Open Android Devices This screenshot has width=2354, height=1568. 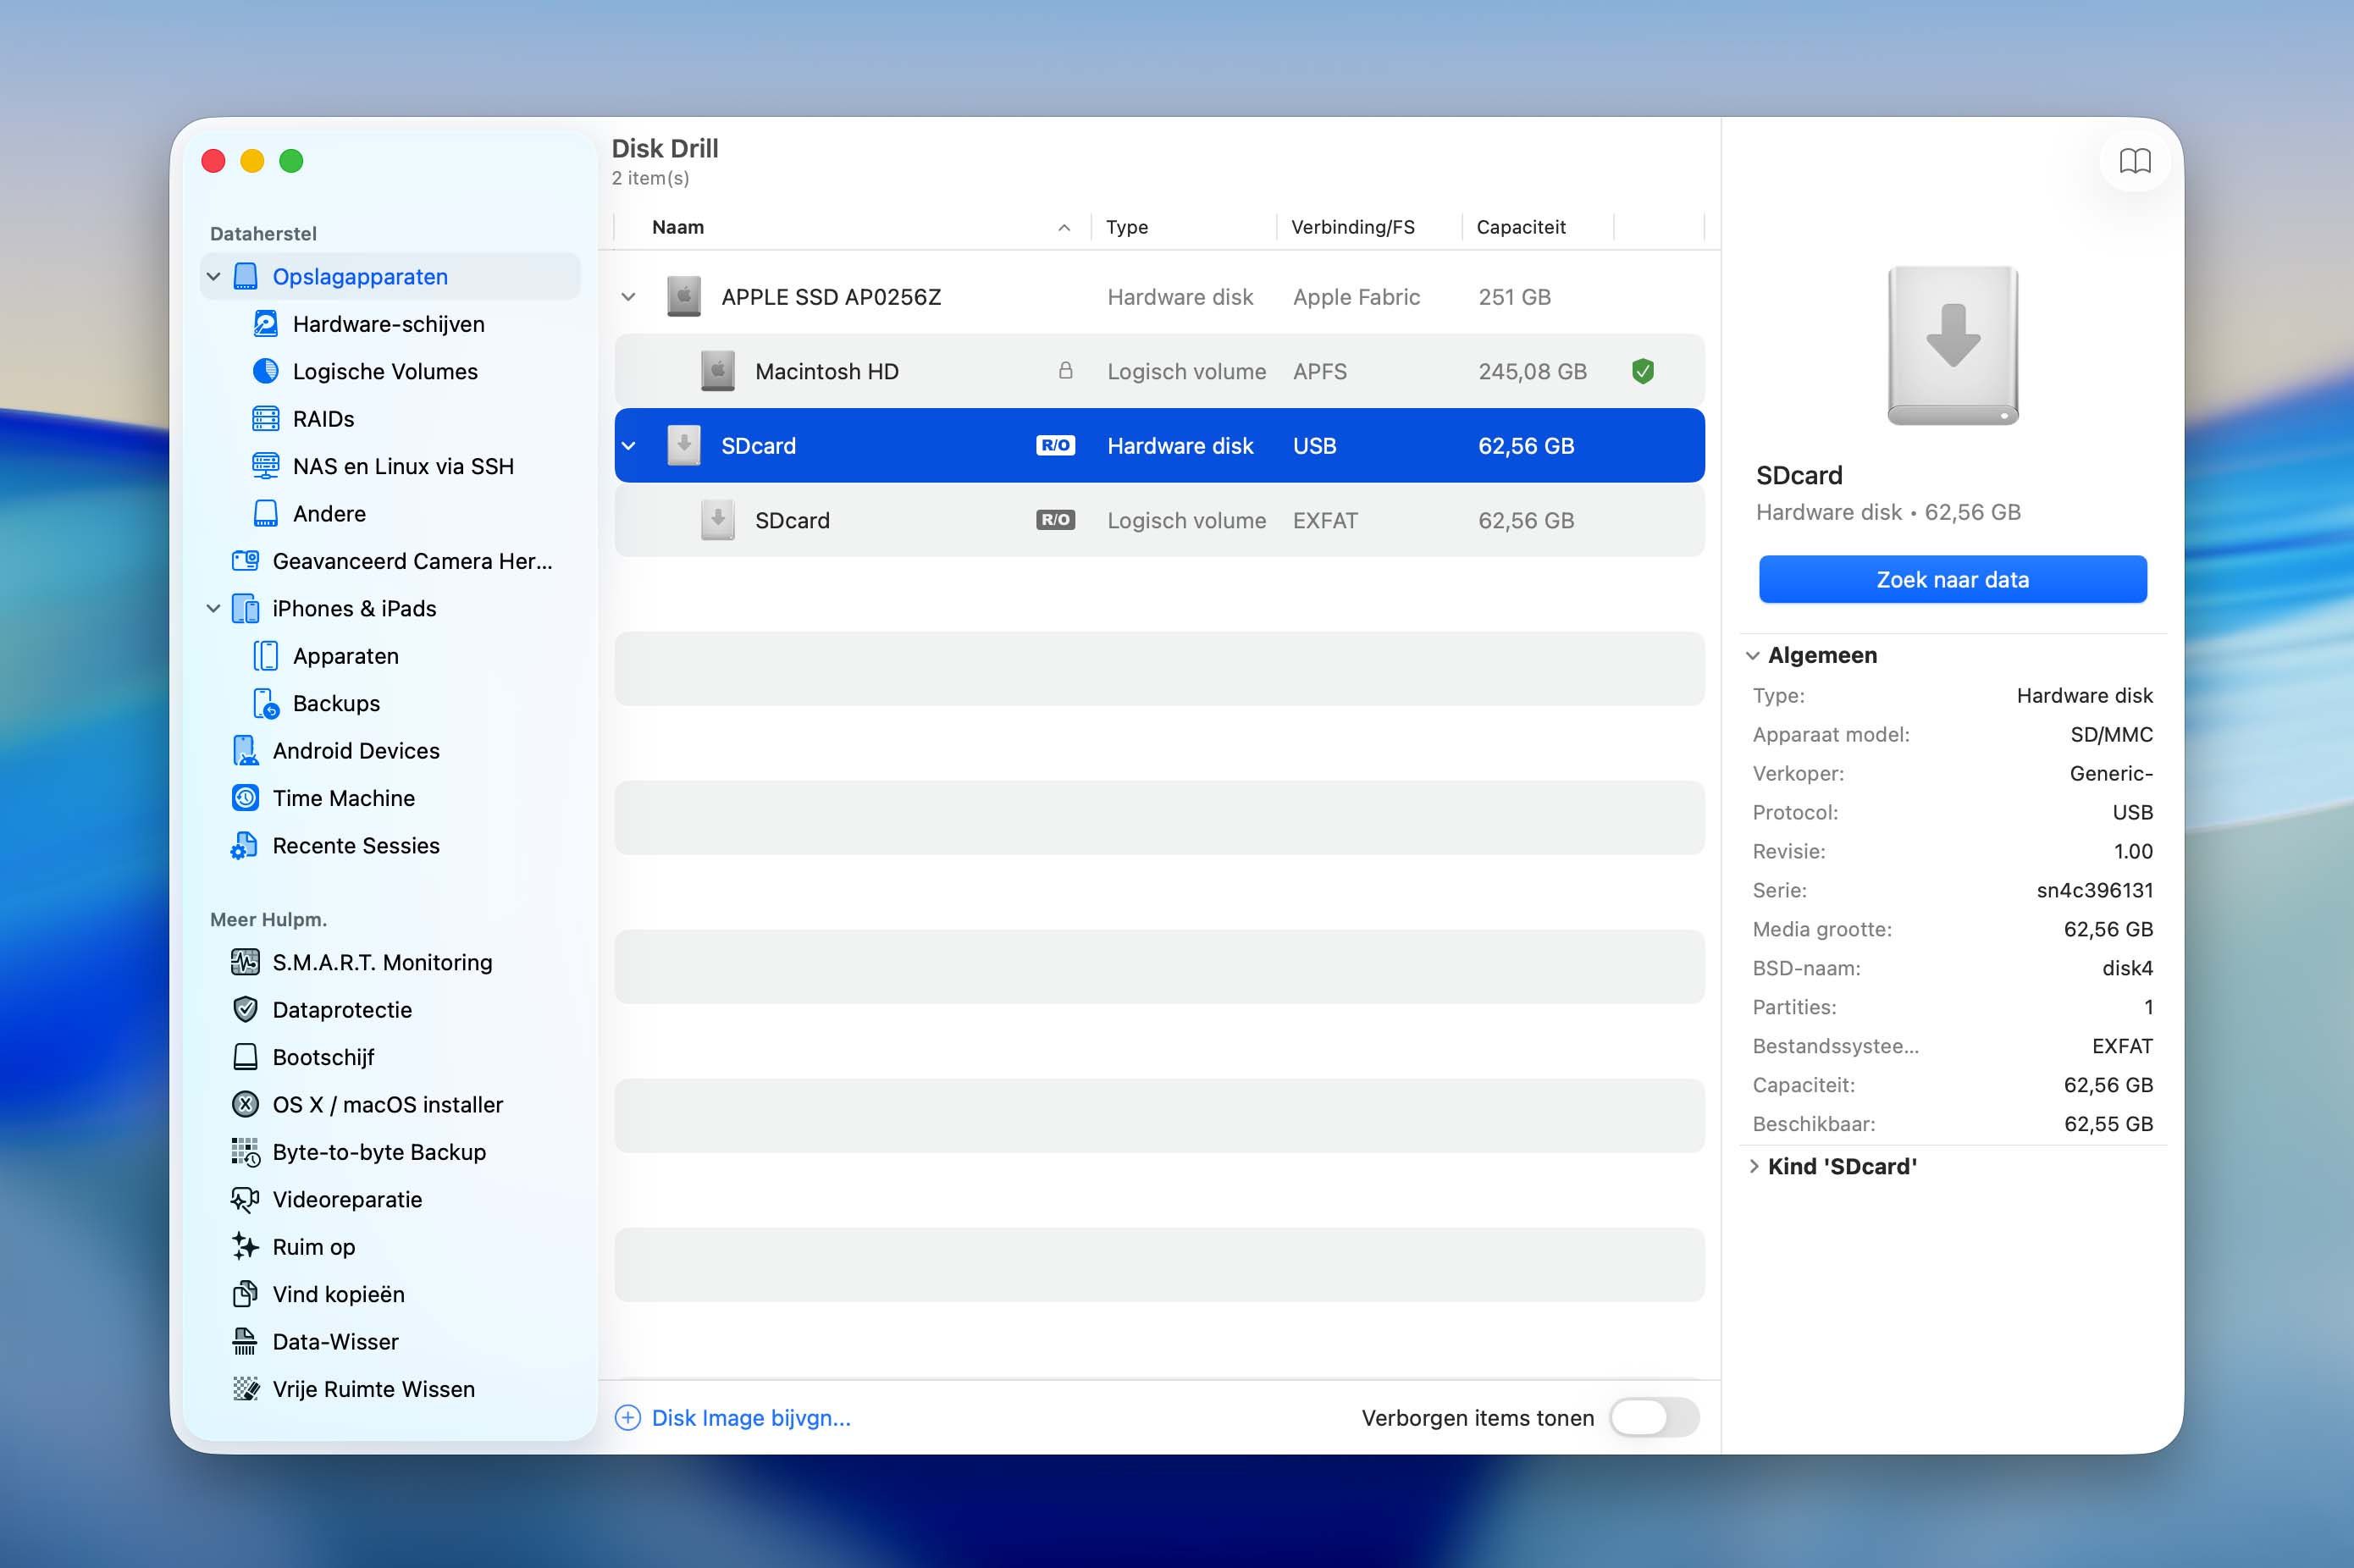(355, 751)
